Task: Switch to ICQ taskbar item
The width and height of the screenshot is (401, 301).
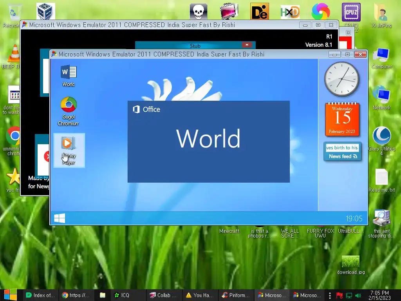Action: [128, 295]
